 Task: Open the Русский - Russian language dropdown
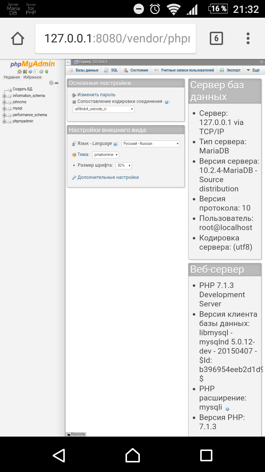tap(151, 144)
